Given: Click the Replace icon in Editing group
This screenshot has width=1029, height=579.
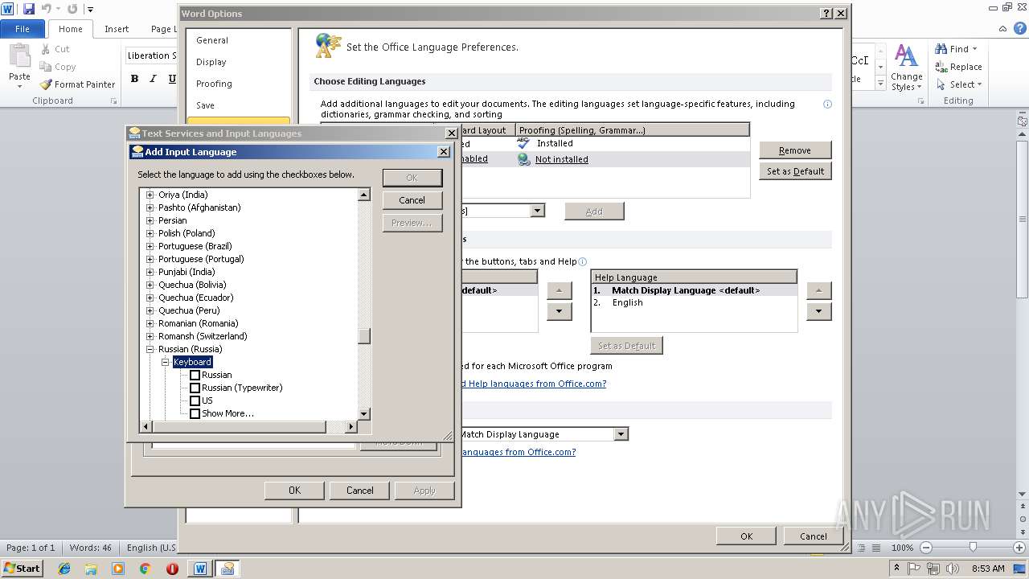Looking at the screenshot, I should (x=941, y=67).
